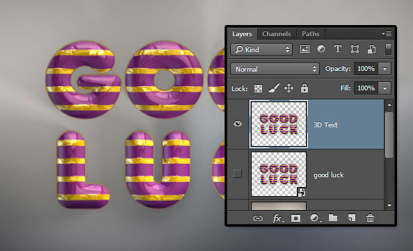Add a layer mask
Viewport: 413px width, 251px height.
click(295, 218)
